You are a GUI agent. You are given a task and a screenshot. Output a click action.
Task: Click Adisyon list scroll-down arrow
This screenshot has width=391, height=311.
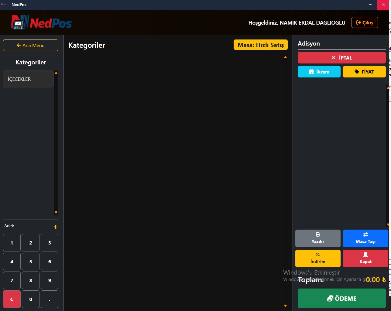tap(388, 224)
